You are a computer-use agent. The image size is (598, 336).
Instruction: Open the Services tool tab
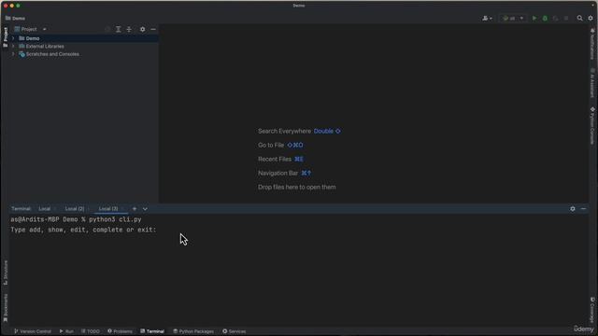coord(235,331)
